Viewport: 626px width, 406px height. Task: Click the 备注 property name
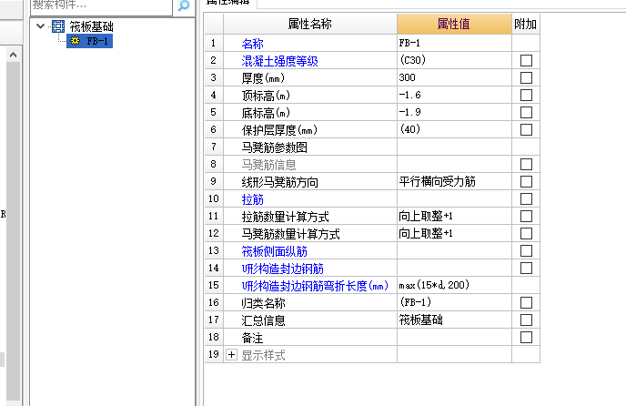[252, 338]
